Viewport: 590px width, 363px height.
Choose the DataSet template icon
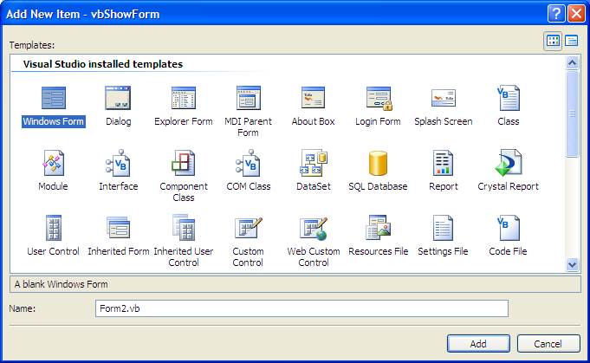point(313,163)
